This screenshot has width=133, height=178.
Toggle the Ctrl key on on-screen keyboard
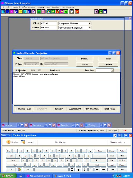[11, 170]
